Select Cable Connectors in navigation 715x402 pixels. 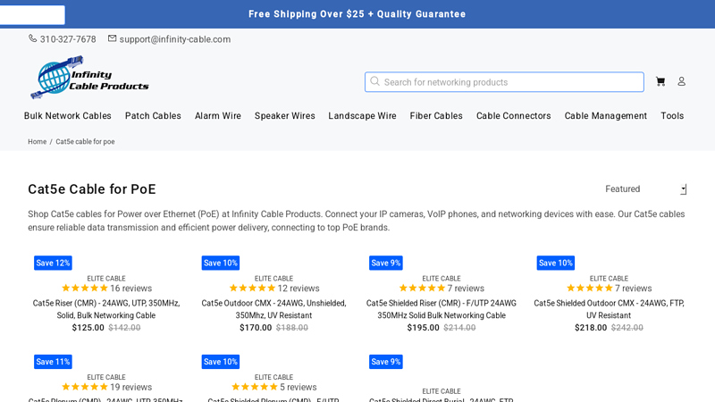pyautogui.click(x=513, y=116)
